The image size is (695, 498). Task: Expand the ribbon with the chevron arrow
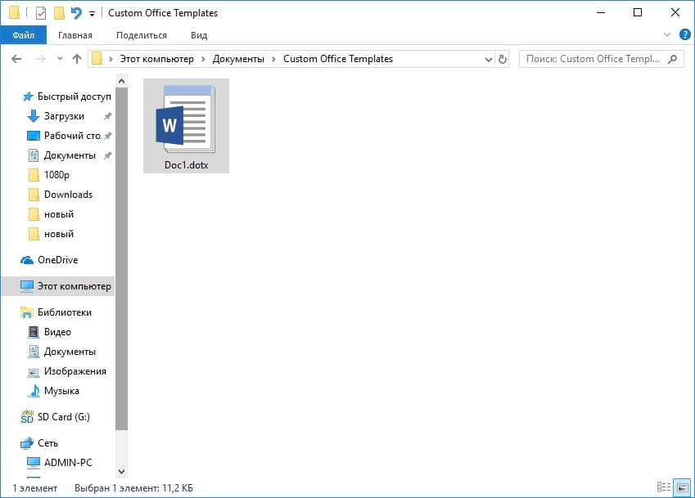pos(666,35)
